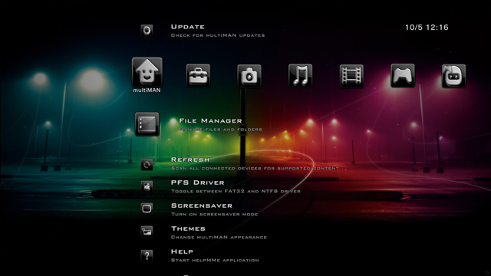The image size is (491, 276).
Task: Click the 10/5 12:16 clock display
Action: 427,28
